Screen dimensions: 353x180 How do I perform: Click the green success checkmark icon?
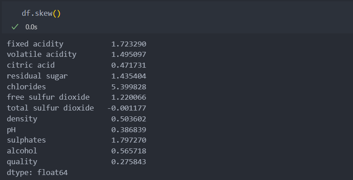(15, 27)
